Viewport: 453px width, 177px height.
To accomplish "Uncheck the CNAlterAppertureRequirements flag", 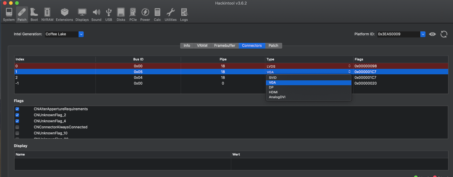I will (17, 109).
